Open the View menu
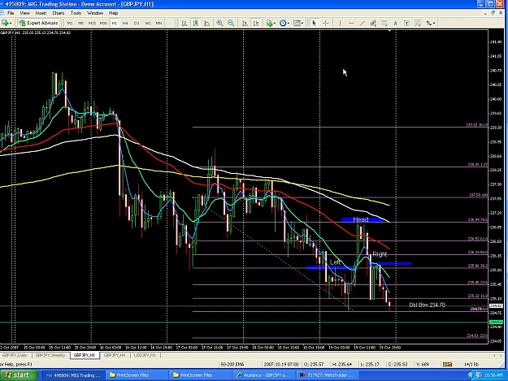This screenshot has width=508, height=381. pyautogui.click(x=24, y=13)
